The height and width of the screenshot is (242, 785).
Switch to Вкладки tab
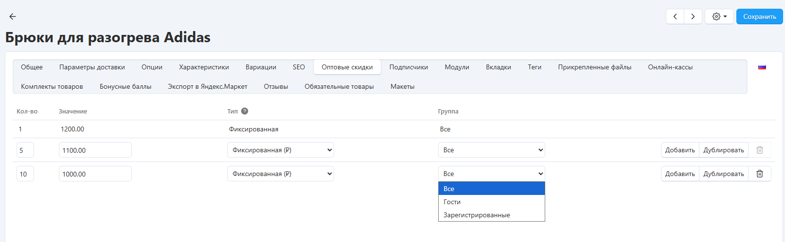pyautogui.click(x=499, y=67)
